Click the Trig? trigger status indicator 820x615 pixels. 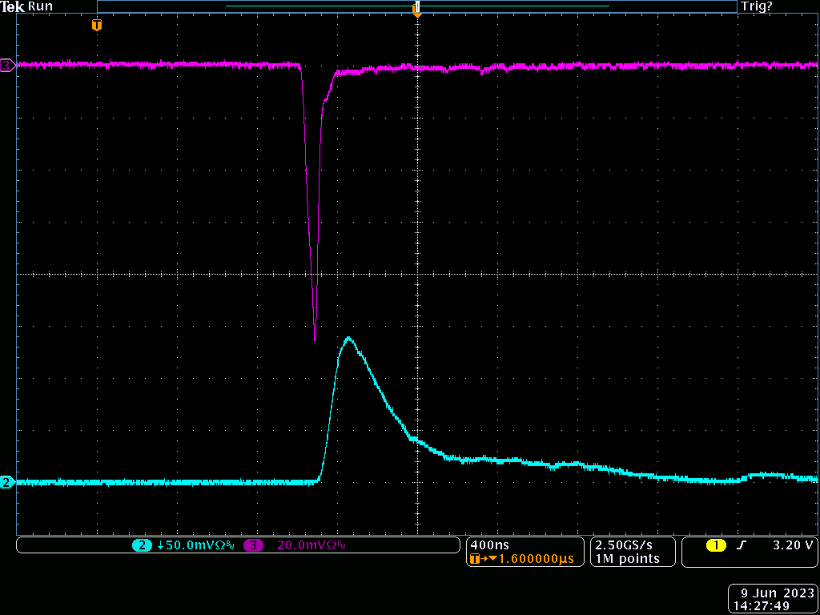(x=757, y=6)
